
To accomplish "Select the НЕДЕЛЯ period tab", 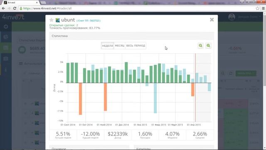I will (x=107, y=46).
